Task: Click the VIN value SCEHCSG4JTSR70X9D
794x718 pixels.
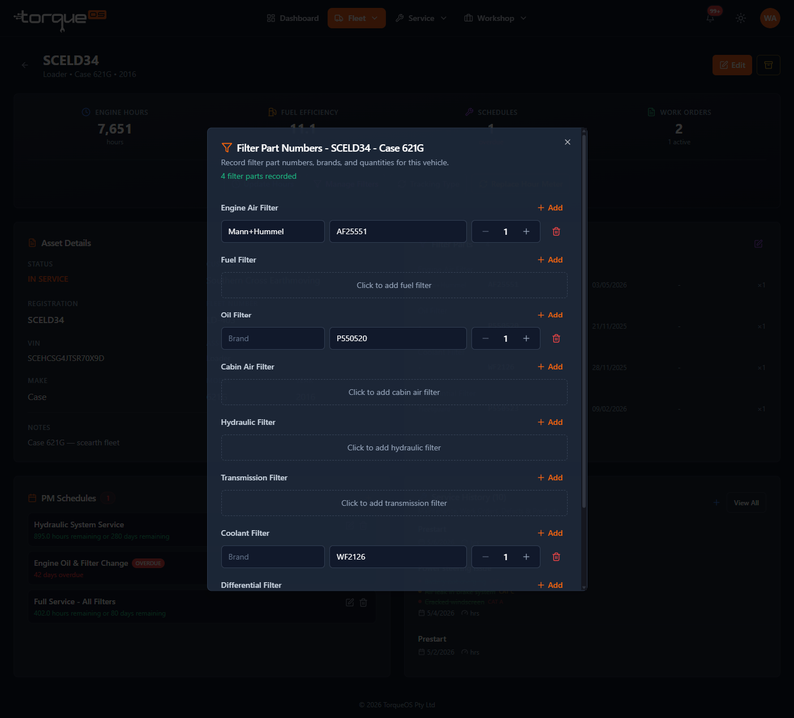Action: (x=66, y=358)
